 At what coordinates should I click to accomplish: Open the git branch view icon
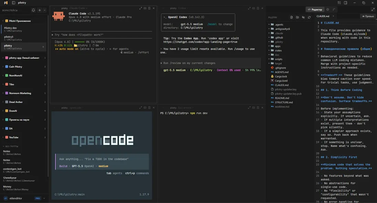[x=334, y=9]
